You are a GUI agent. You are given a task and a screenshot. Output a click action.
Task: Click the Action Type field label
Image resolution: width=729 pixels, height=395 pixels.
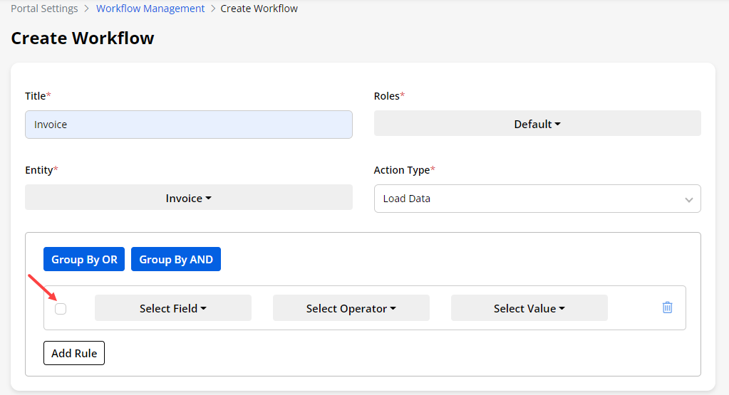(x=402, y=170)
